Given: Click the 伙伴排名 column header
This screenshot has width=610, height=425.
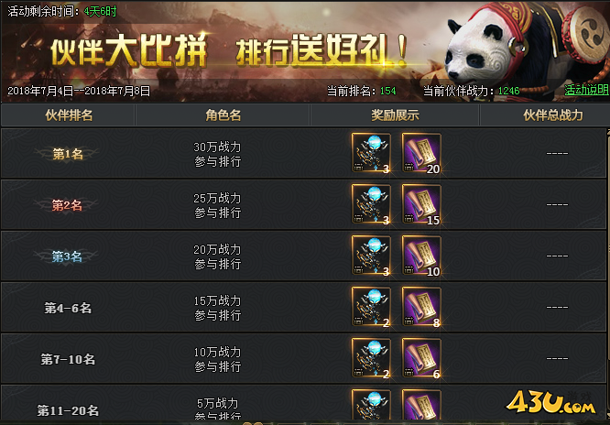Looking at the screenshot, I should [x=69, y=115].
